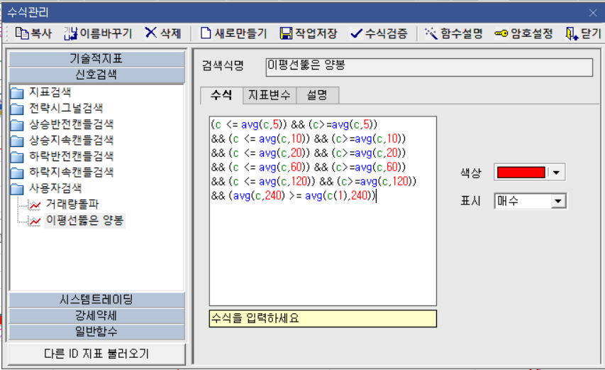Expand the 일반함수 section
605x370 pixels.
click(96, 332)
